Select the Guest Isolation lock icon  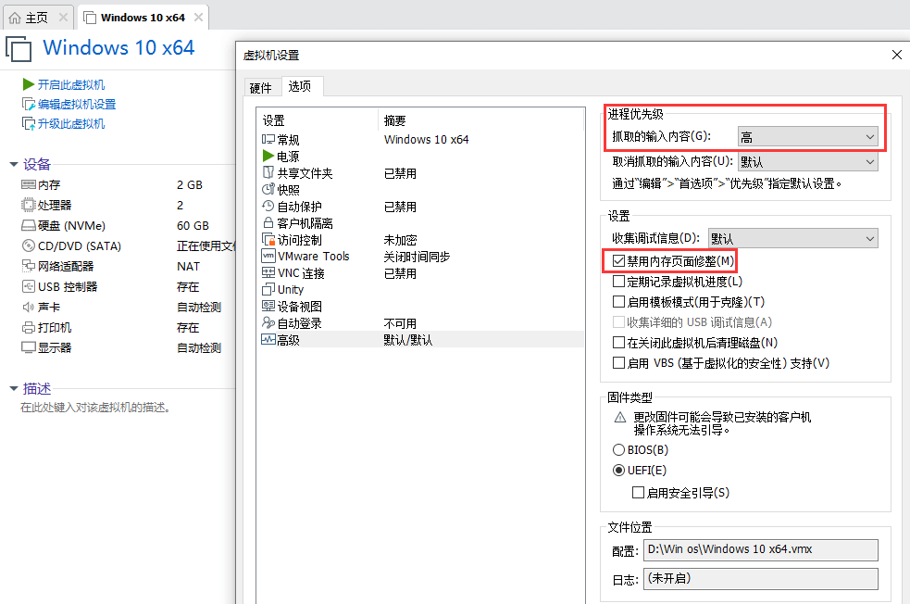268,223
